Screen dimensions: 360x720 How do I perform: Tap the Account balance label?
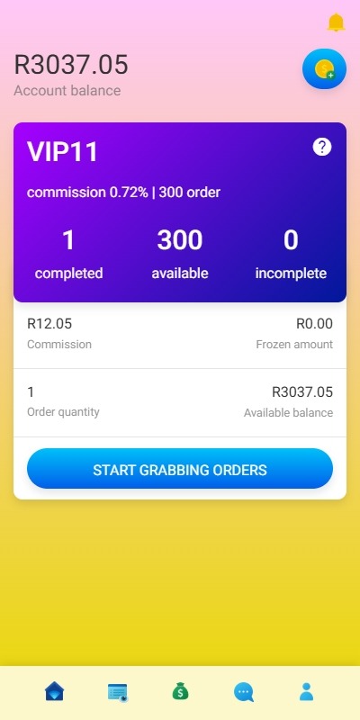[x=67, y=91]
